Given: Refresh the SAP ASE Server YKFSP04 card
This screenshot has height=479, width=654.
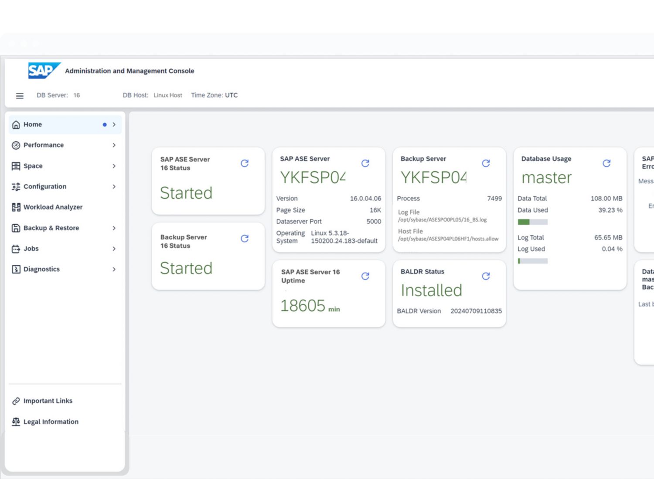Looking at the screenshot, I should point(365,163).
